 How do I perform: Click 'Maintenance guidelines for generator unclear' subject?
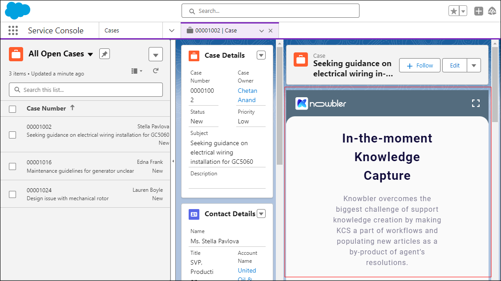point(80,170)
